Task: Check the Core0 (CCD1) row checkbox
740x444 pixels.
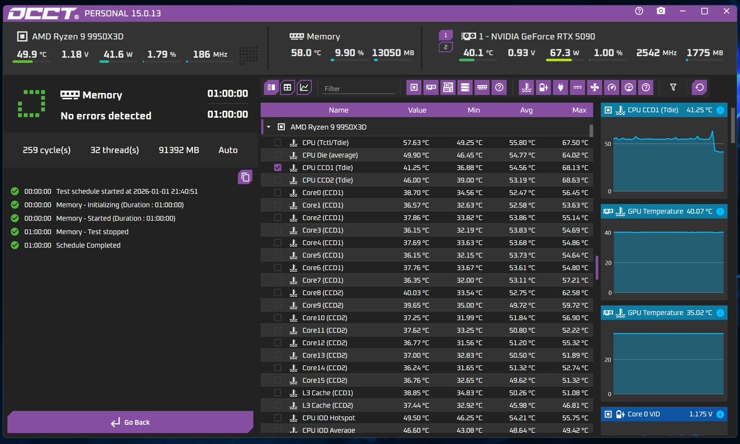Action: point(277,193)
